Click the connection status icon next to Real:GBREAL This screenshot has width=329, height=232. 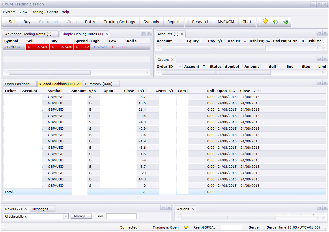click(186, 227)
